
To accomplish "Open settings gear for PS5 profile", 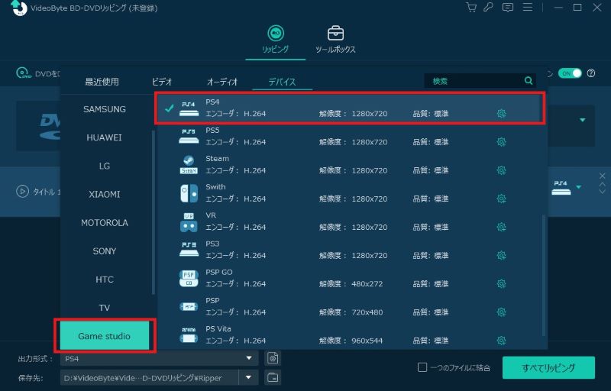I will coord(502,142).
